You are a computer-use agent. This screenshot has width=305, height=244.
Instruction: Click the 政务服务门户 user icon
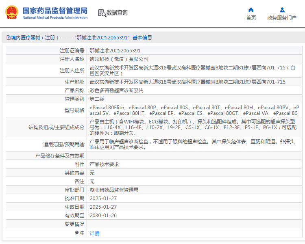pos(282,10)
